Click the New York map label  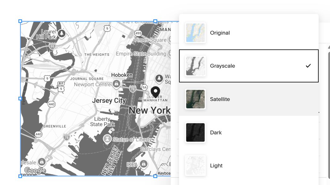pos(150,110)
